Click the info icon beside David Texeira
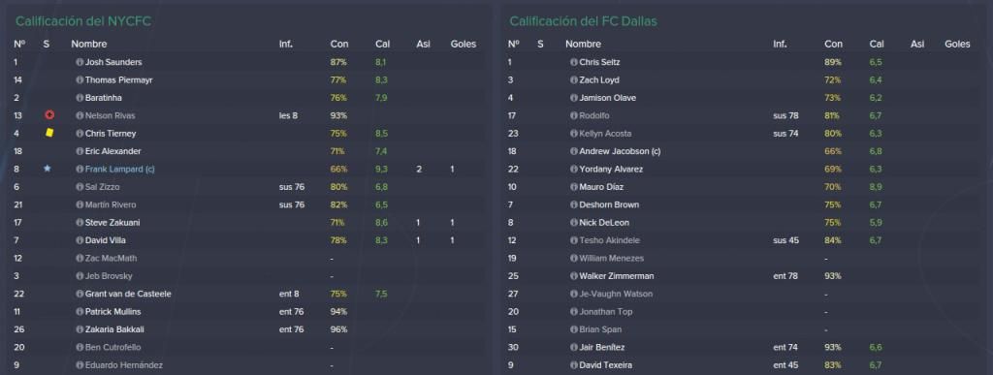The width and height of the screenshot is (993, 375). (574, 365)
